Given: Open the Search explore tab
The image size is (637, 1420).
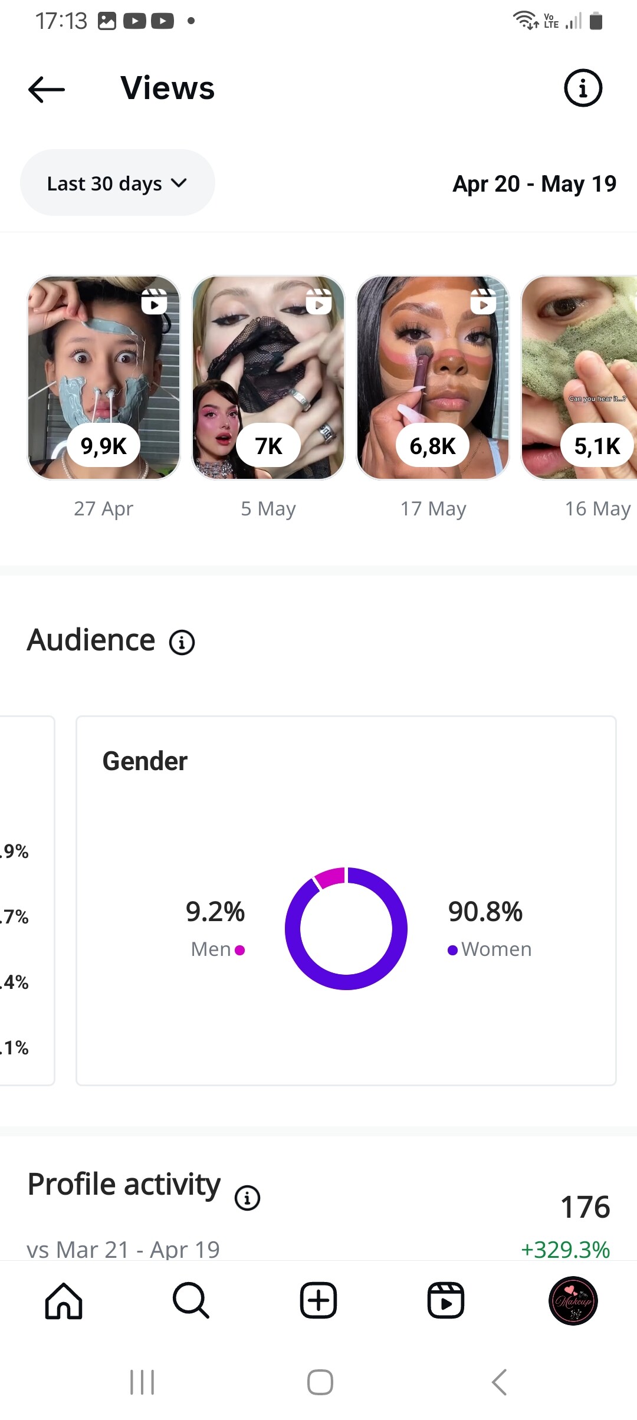Looking at the screenshot, I should tap(191, 1300).
